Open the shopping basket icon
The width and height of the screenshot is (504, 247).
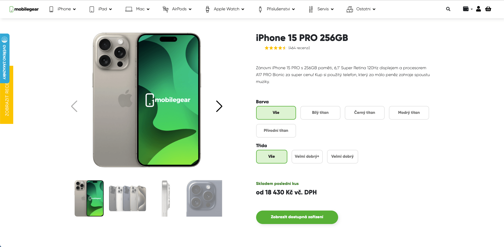[488, 9]
